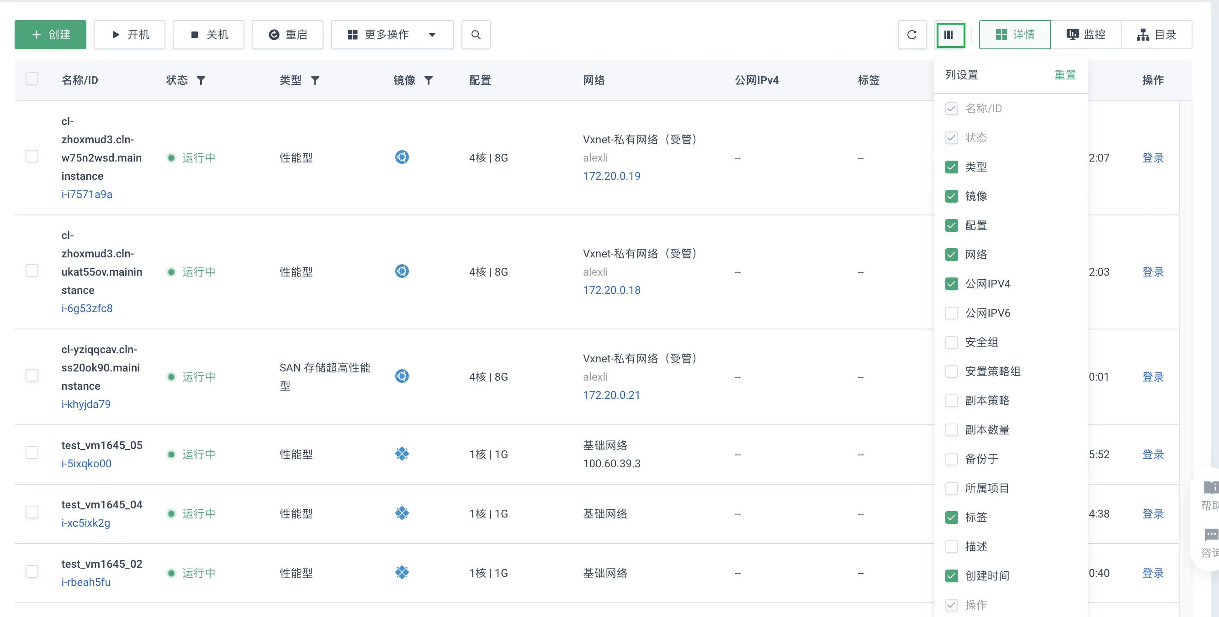This screenshot has height=617, width=1219.
Task: Click the image icon for test_vm1645_05
Action: pyautogui.click(x=402, y=454)
